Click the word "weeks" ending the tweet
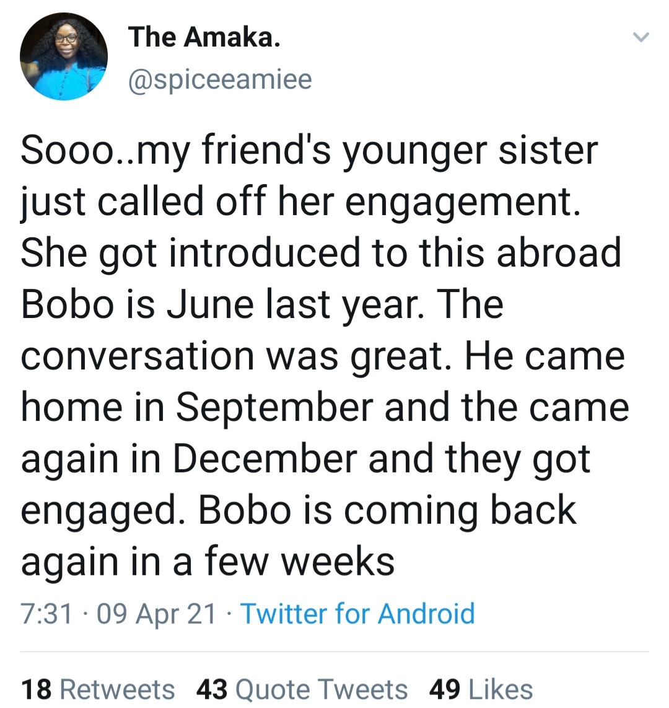 337,562
